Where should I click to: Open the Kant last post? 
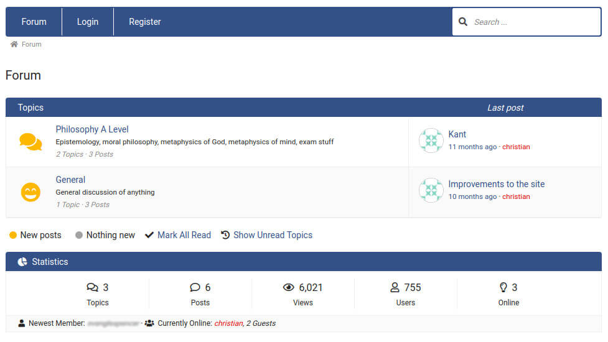pos(457,134)
